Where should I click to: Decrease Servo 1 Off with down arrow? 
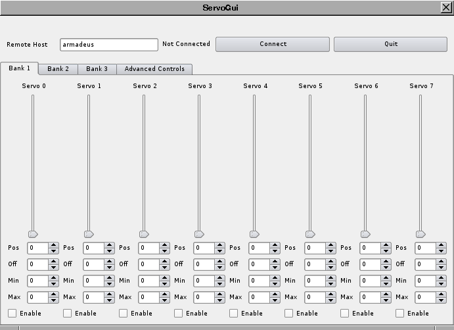109,267
